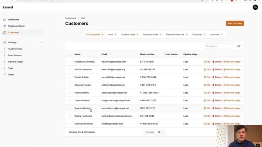The width and height of the screenshot is (262, 147).
Task: Open Pipeline Stages in Settings
Action: 16,62
